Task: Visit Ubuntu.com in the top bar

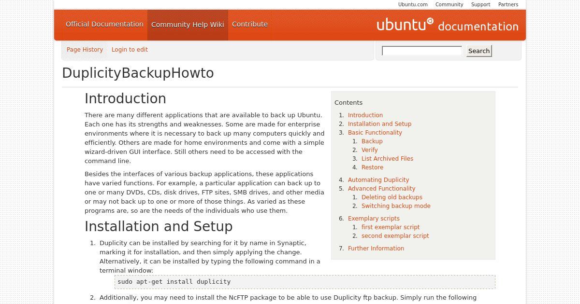Action: coord(413,4)
